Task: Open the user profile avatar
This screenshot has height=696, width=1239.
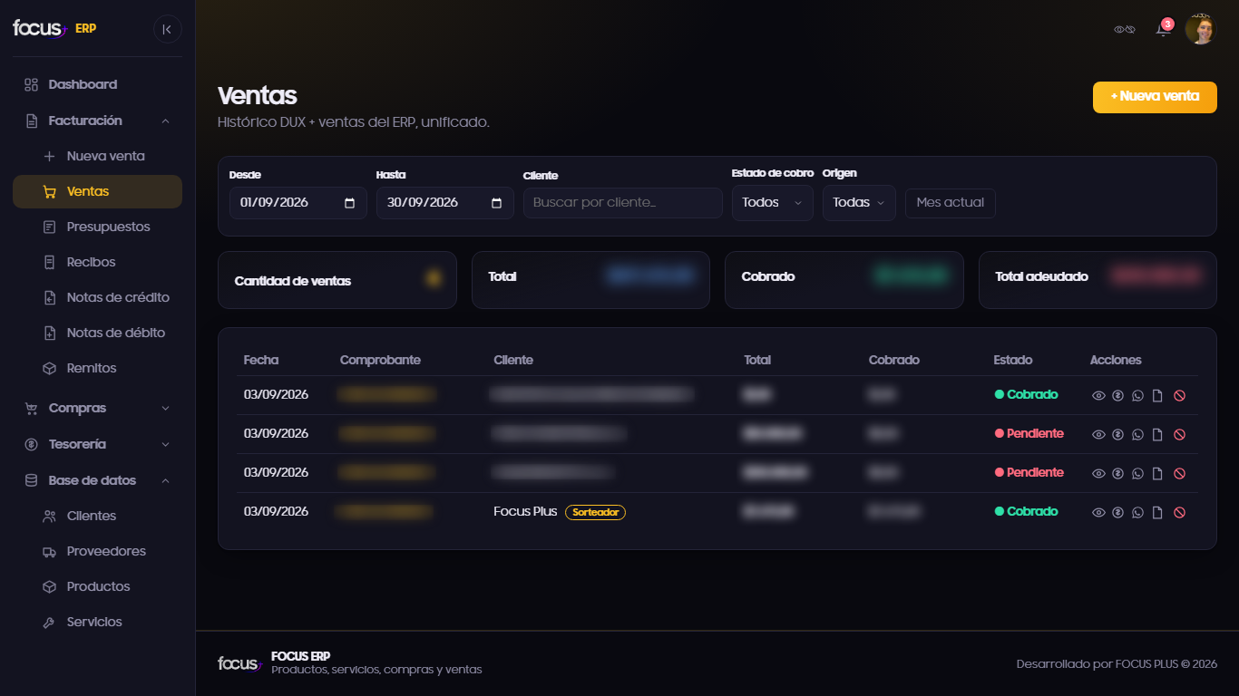Action: pyautogui.click(x=1200, y=29)
